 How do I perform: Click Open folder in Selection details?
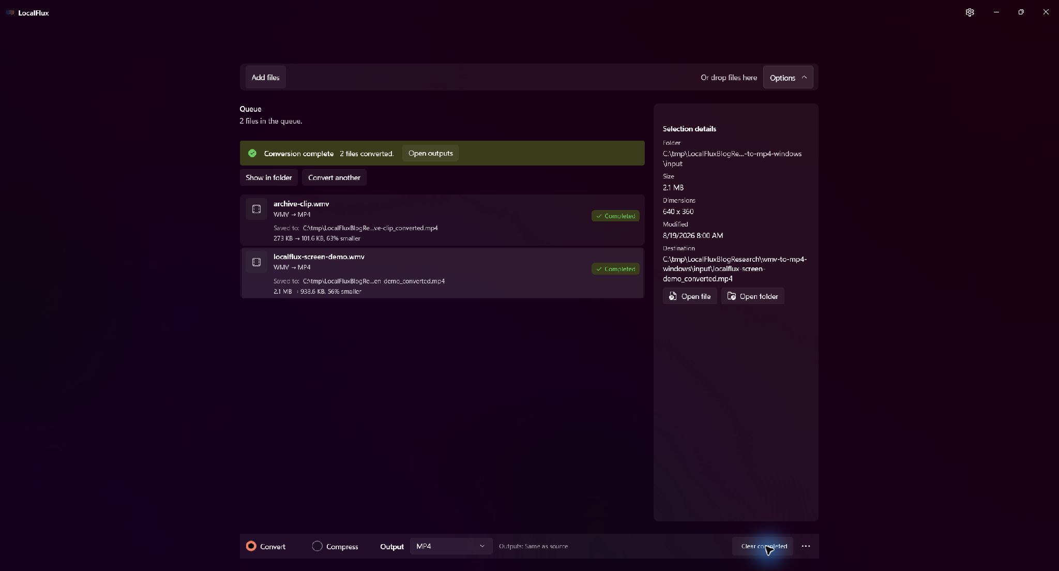pos(753,296)
